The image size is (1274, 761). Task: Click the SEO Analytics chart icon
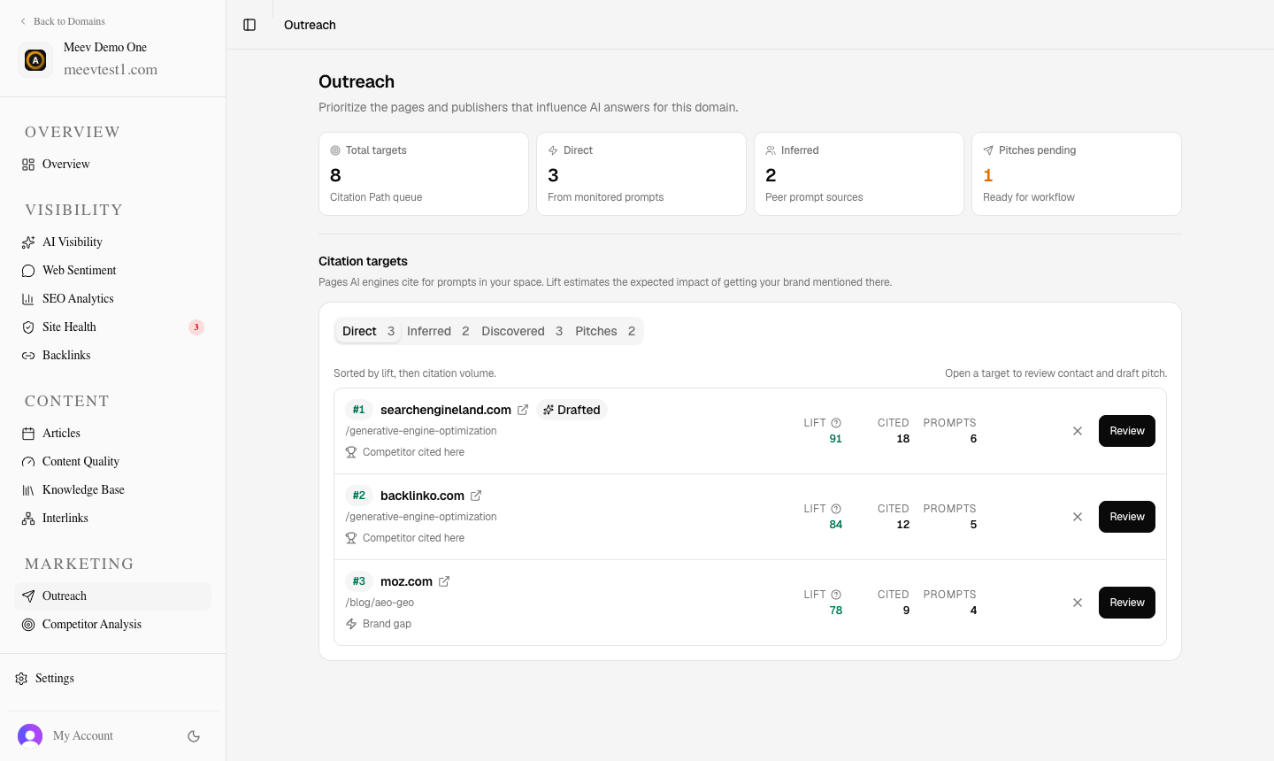pyautogui.click(x=28, y=299)
